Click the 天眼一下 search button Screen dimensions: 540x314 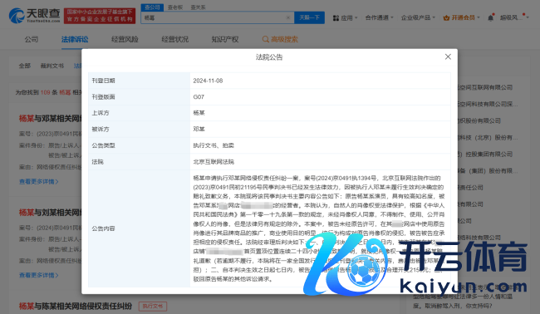point(309,17)
